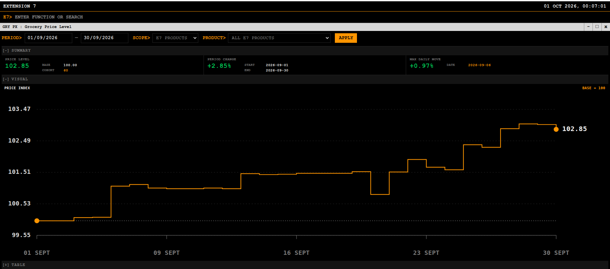Open the SCOPE dropdown
This screenshot has width=610, height=269.
tap(175, 38)
